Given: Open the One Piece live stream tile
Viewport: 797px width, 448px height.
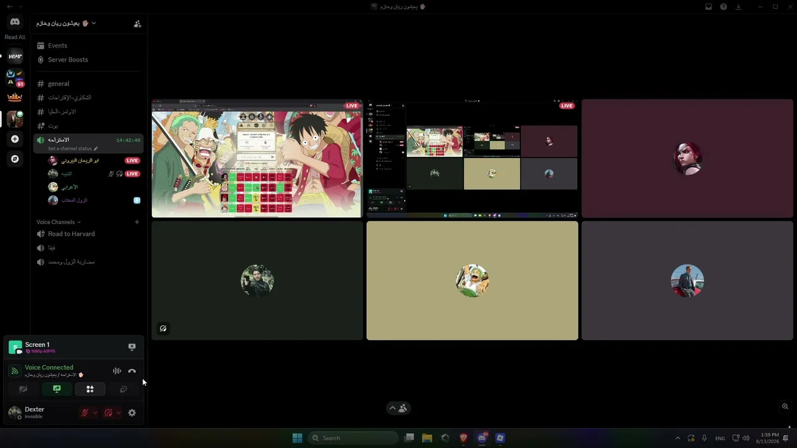Looking at the screenshot, I should pyautogui.click(x=257, y=159).
